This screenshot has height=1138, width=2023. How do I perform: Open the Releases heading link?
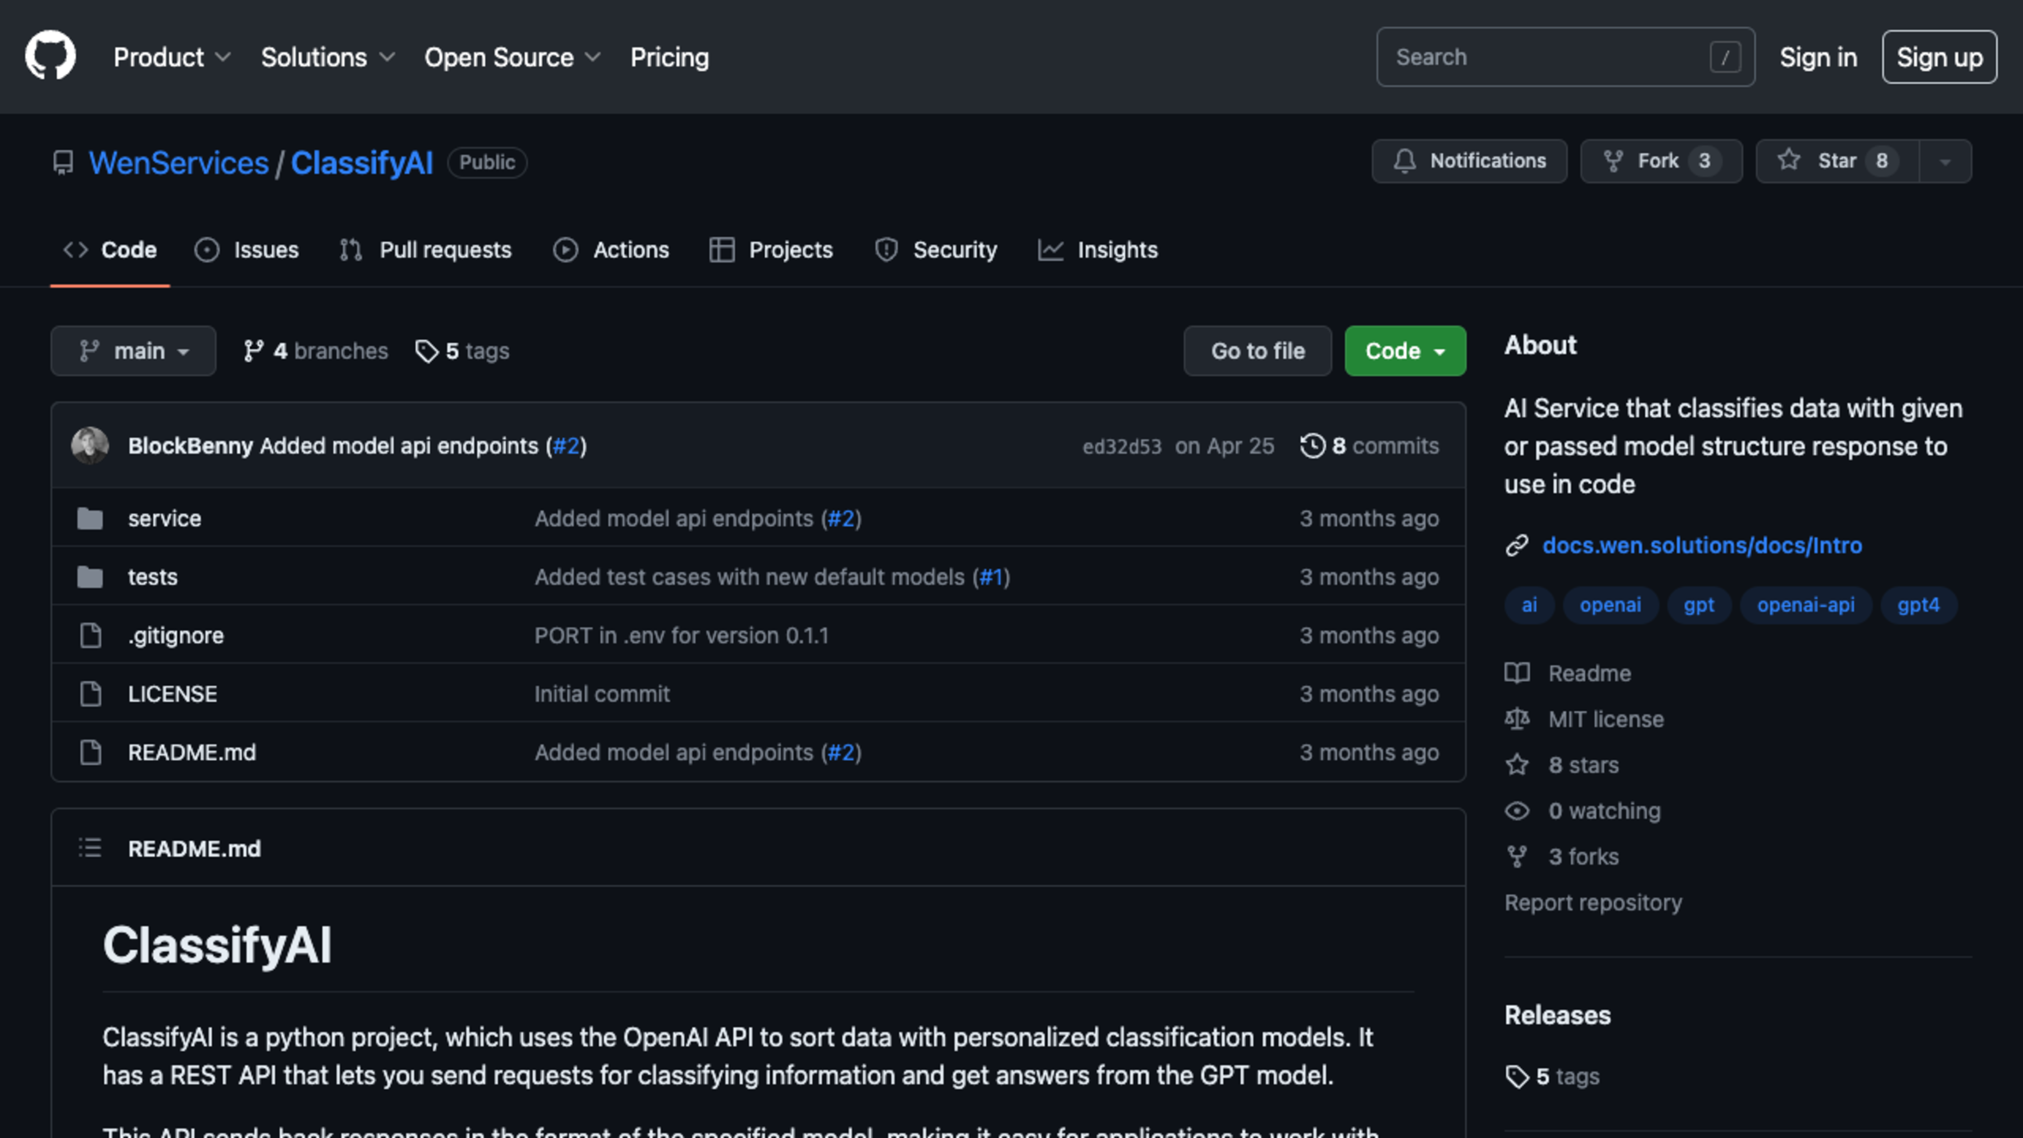1557,1015
